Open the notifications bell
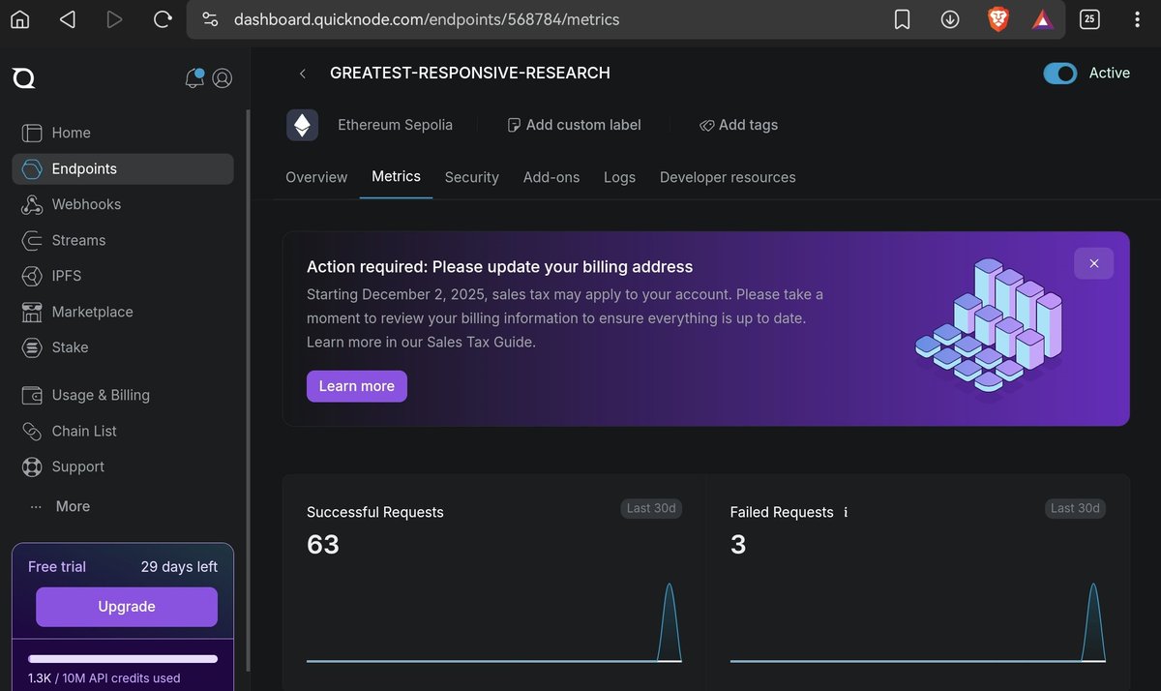This screenshot has width=1161, height=691. click(193, 78)
